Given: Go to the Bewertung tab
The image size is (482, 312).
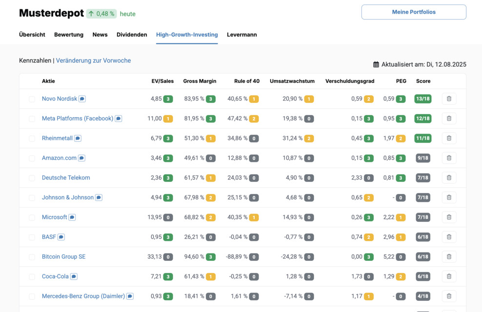Looking at the screenshot, I should [69, 35].
